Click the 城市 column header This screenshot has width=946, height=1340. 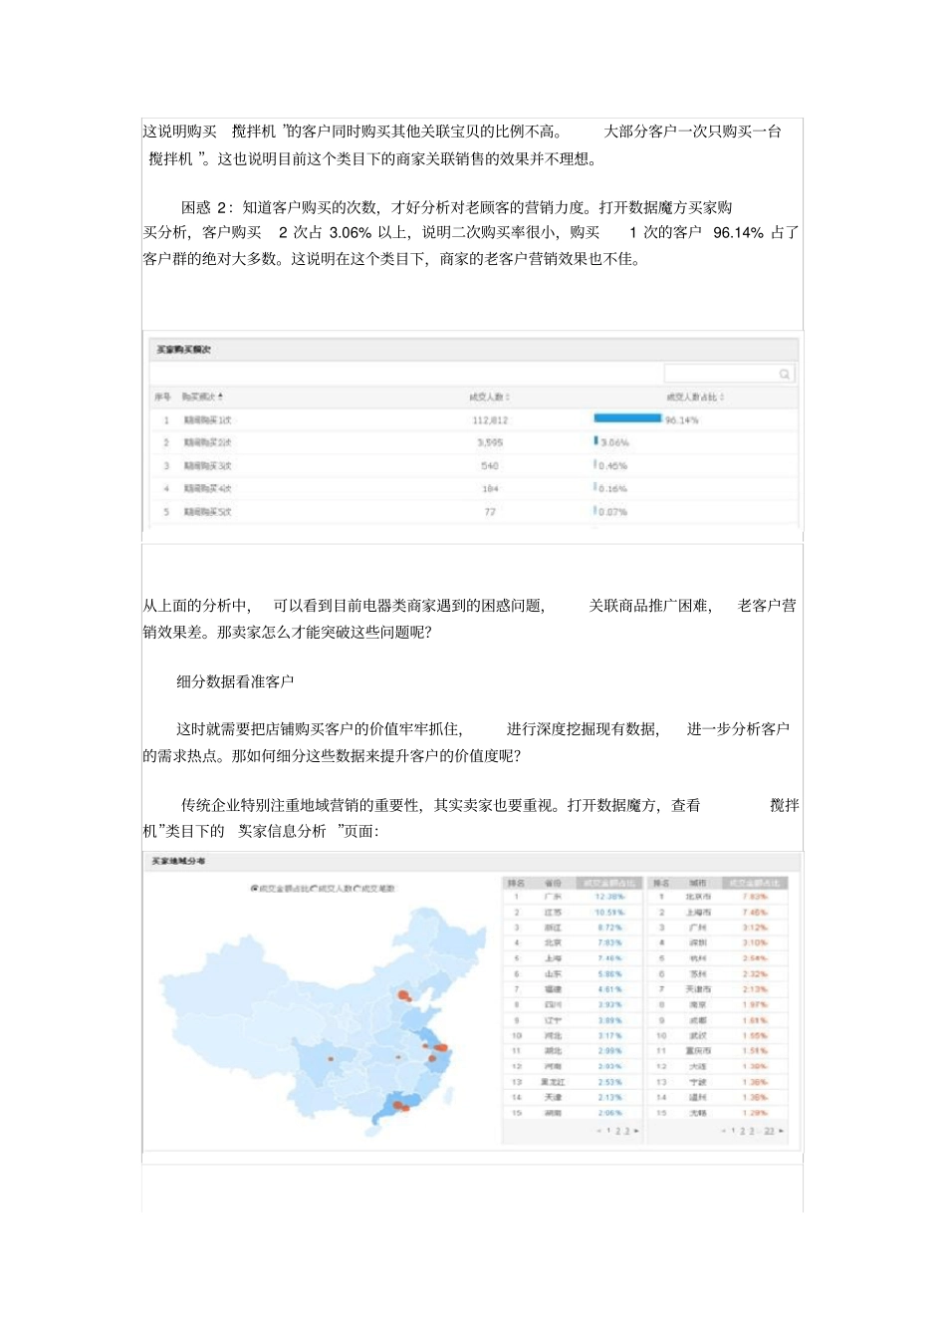(697, 883)
